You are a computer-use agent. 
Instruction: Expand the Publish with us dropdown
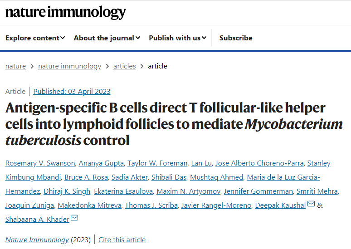tap(178, 38)
